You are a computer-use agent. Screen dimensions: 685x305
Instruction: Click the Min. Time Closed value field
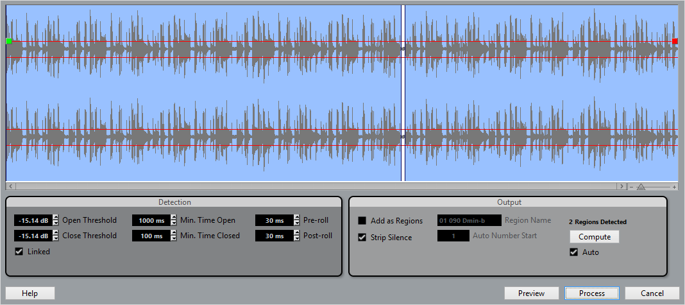tap(151, 236)
